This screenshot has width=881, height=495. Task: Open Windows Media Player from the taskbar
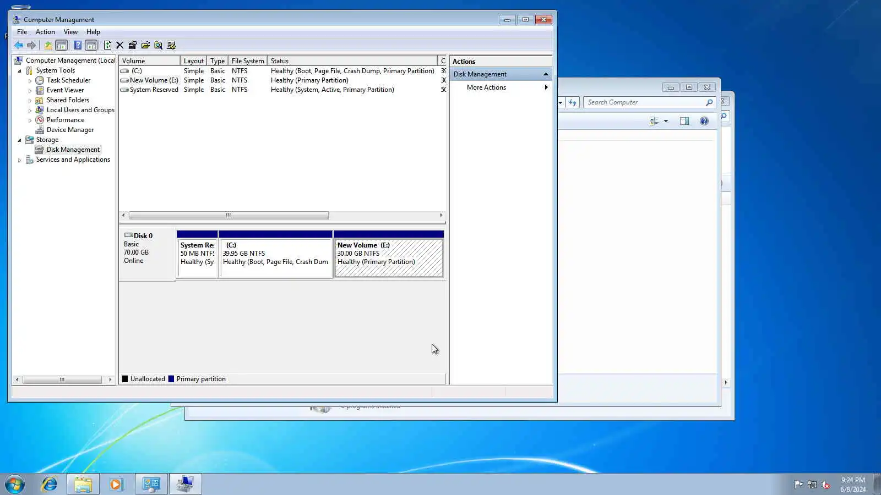tap(116, 484)
